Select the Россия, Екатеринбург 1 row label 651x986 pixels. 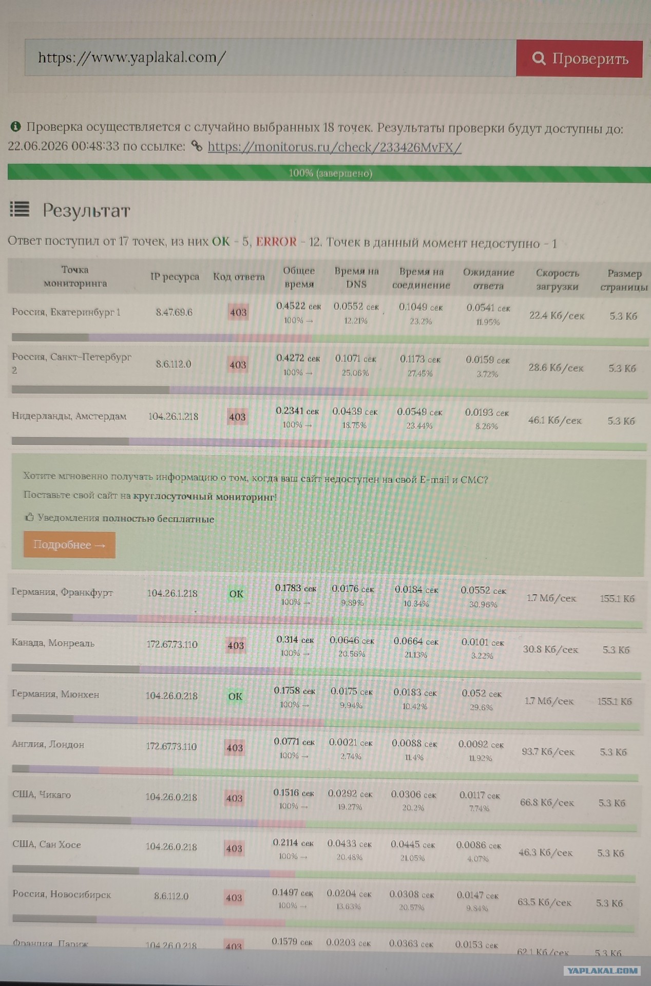click(x=66, y=312)
